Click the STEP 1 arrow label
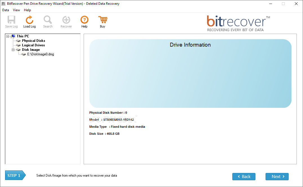The image size is (303, 187). coord(15,175)
